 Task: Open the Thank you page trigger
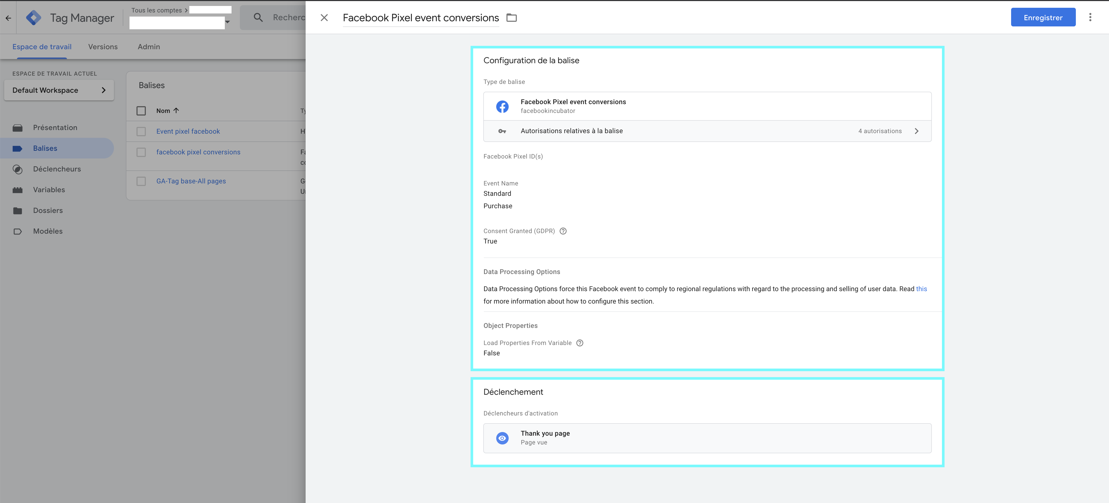(x=707, y=438)
